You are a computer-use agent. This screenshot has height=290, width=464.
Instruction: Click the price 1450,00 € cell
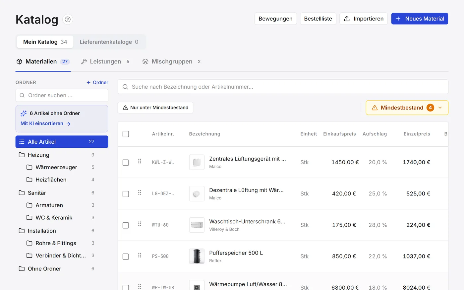[345, 162]
